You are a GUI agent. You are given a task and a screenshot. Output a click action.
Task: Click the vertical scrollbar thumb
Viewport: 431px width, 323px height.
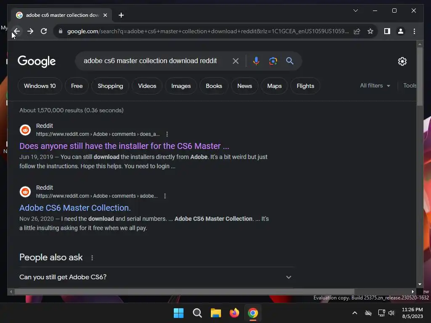click(420, 77)
